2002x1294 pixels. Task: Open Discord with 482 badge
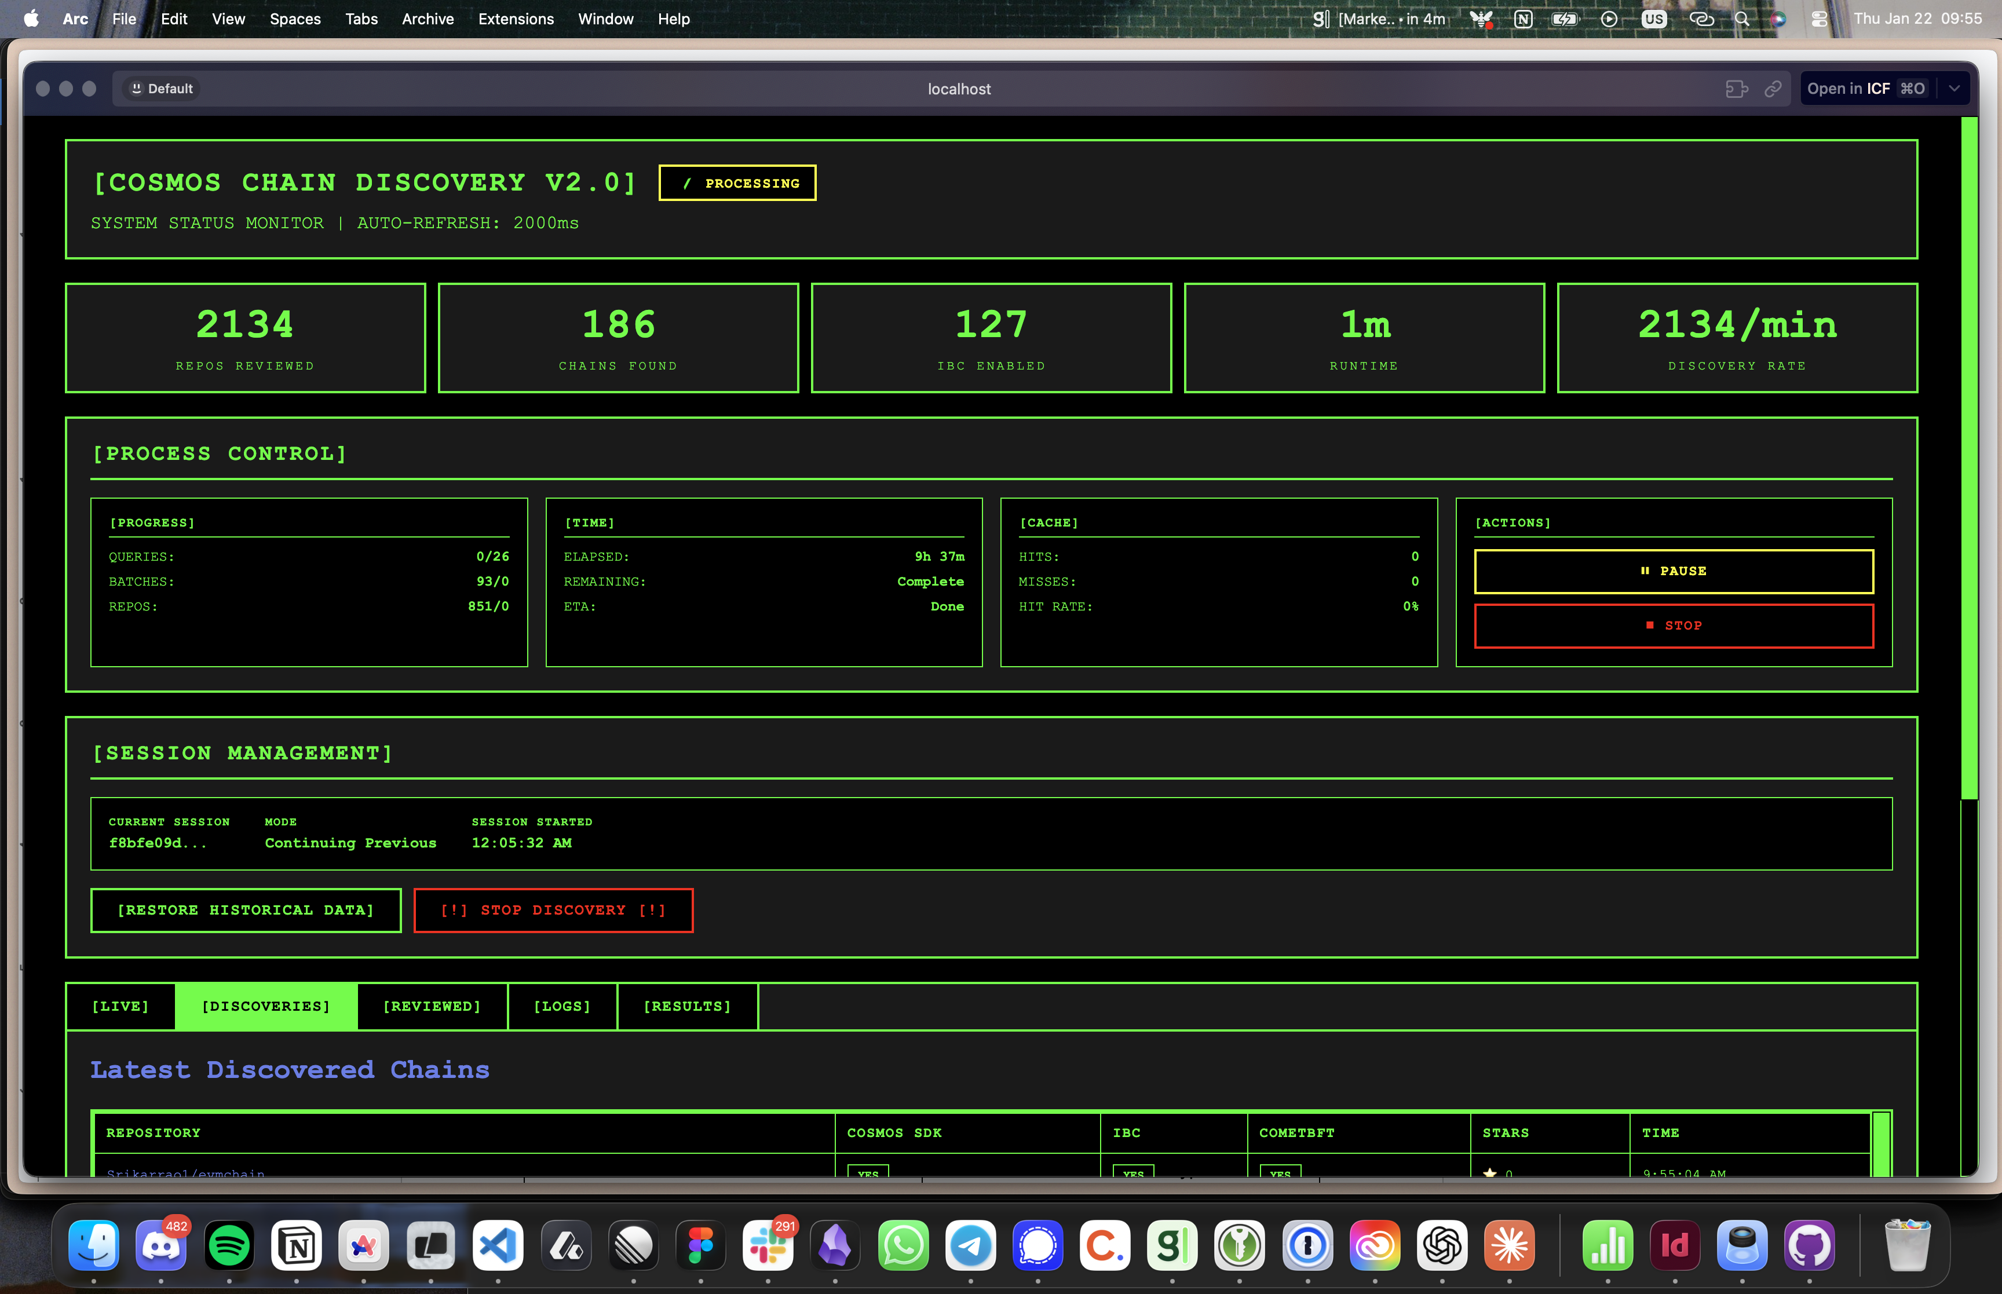161,1245
